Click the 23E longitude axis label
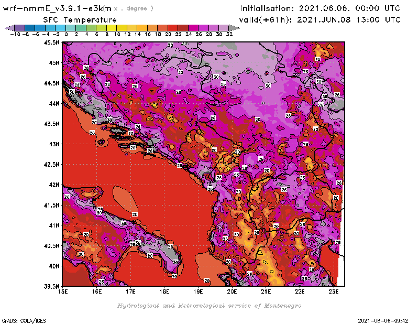419x324 pixels. click(x=333, y=291)
